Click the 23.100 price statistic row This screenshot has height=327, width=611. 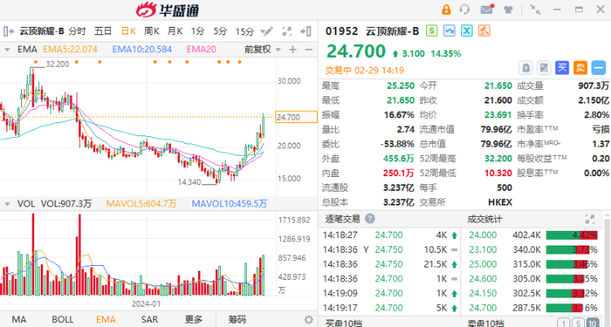(533, 250)
